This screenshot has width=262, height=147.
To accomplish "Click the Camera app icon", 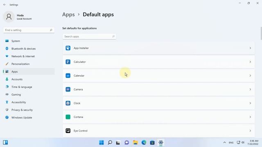I will (68, 89).
